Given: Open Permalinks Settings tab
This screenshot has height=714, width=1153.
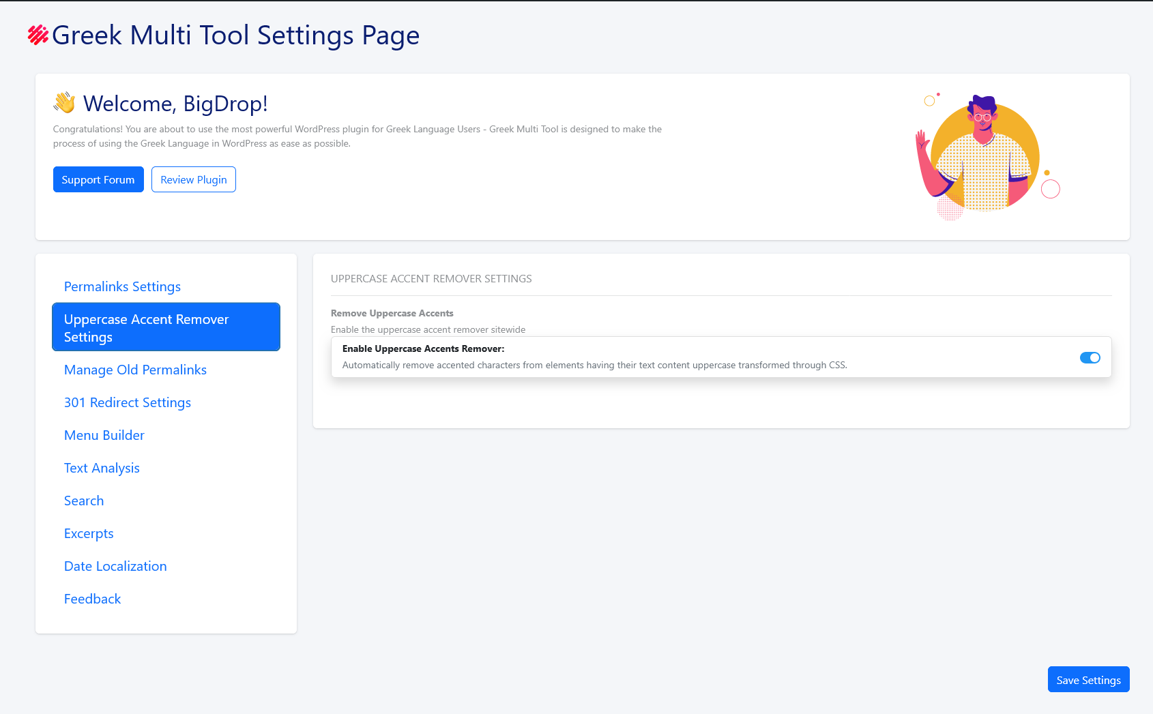Looking at the screenshot, I should [x=122, y=286].
